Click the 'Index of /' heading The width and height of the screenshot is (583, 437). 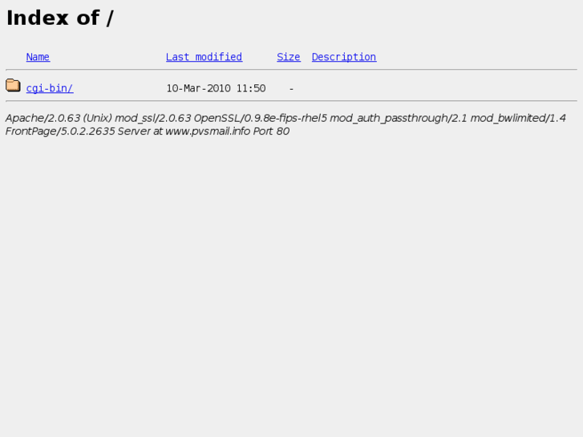tap(60, 18)
